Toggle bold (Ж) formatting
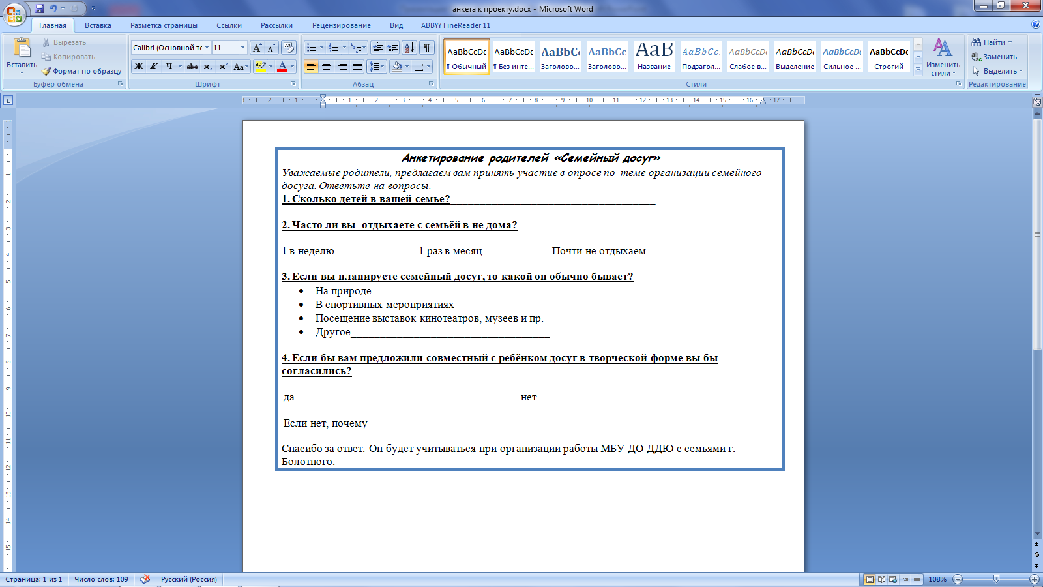This screenshot has height=587, width=1043. (x=138, y=67)
